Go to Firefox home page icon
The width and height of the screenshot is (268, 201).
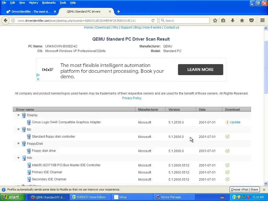pos(242,20)
